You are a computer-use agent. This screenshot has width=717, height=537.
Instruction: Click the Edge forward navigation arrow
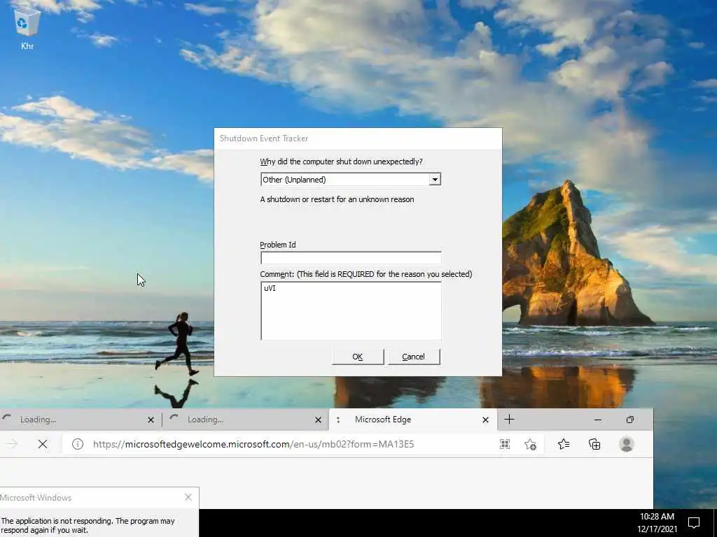pos(11,444)
